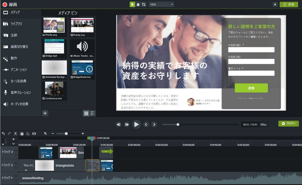Select the hand Pan tool
302x185 pixels.
tap(138, 4)
